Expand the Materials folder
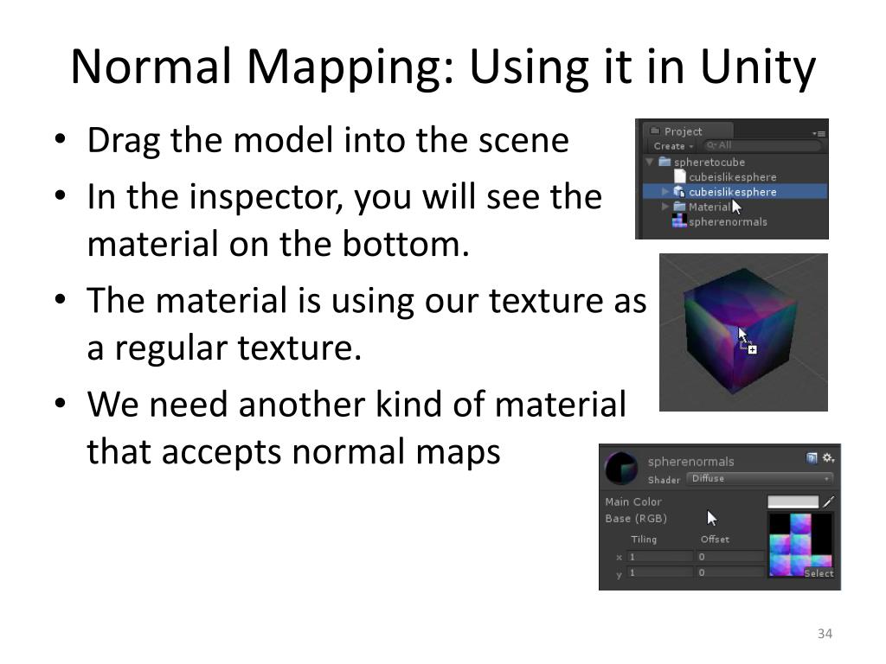The height and width of the screenshot is (664, 886). pos(665,207)
